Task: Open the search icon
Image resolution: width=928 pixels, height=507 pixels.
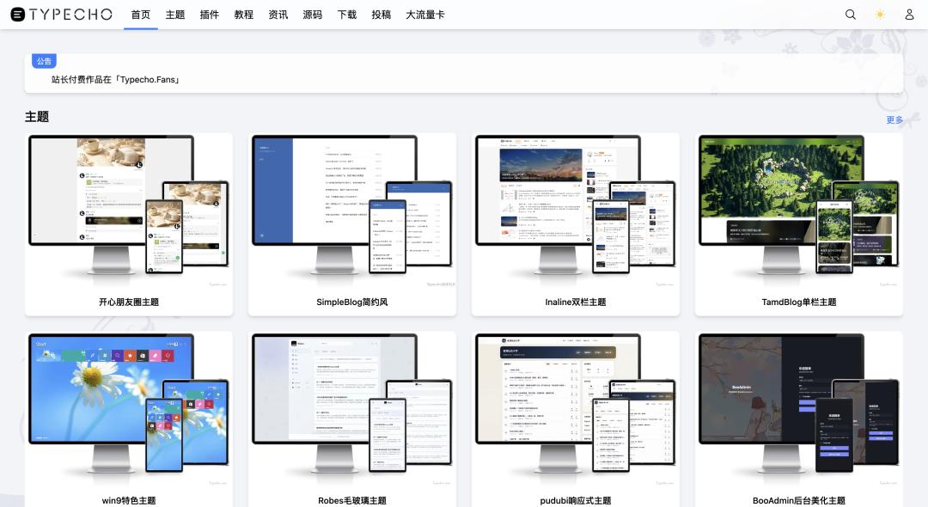Action: click(851, 15)
